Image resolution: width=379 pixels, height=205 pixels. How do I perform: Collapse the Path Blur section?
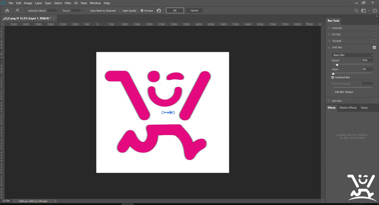point(329,47)
